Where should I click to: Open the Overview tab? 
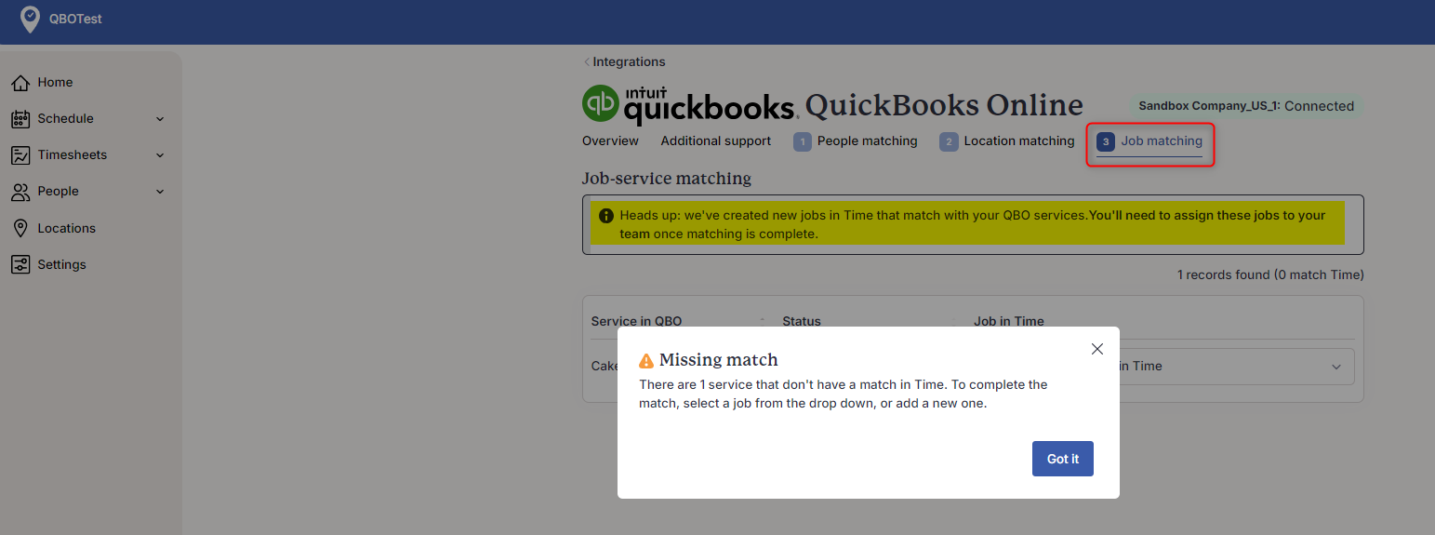coord(610,141)
